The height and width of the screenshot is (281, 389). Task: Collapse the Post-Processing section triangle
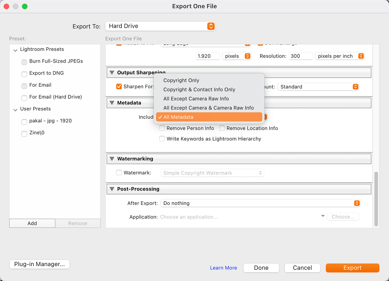click(112, 189)
